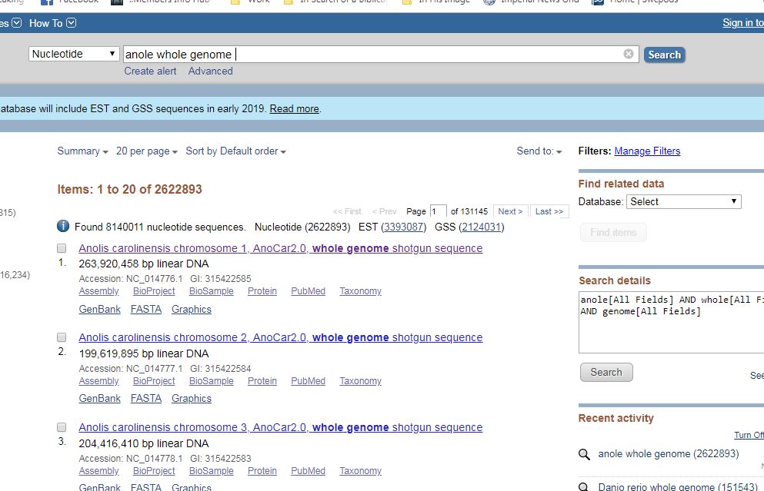Open the Send to menu
The image size is (764, 491).
tap(539, 151)
